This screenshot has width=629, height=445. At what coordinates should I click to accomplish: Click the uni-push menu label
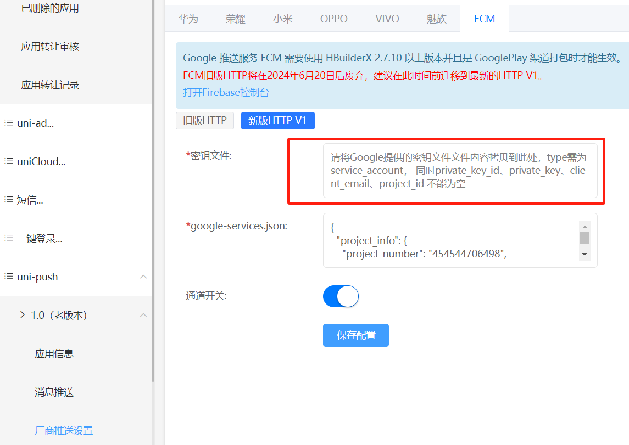click(37, 277)
